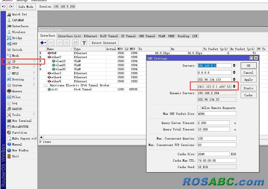Toggle Allow Remote Requests checkbox
The width and height of the screenshot is (268, 189).
tap(199, 108)
